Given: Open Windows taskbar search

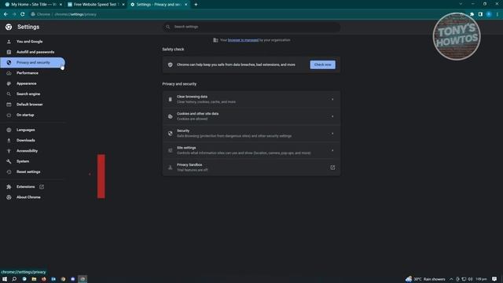Looking at the screenshot, I should click(14, 279).
